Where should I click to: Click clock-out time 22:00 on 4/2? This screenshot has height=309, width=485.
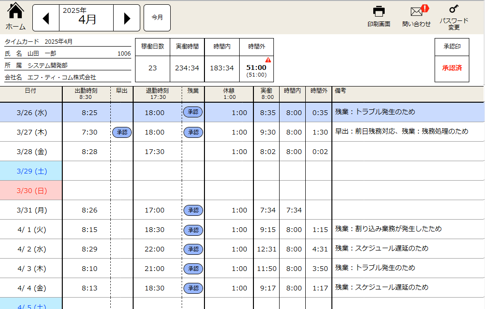pos(155,249)
